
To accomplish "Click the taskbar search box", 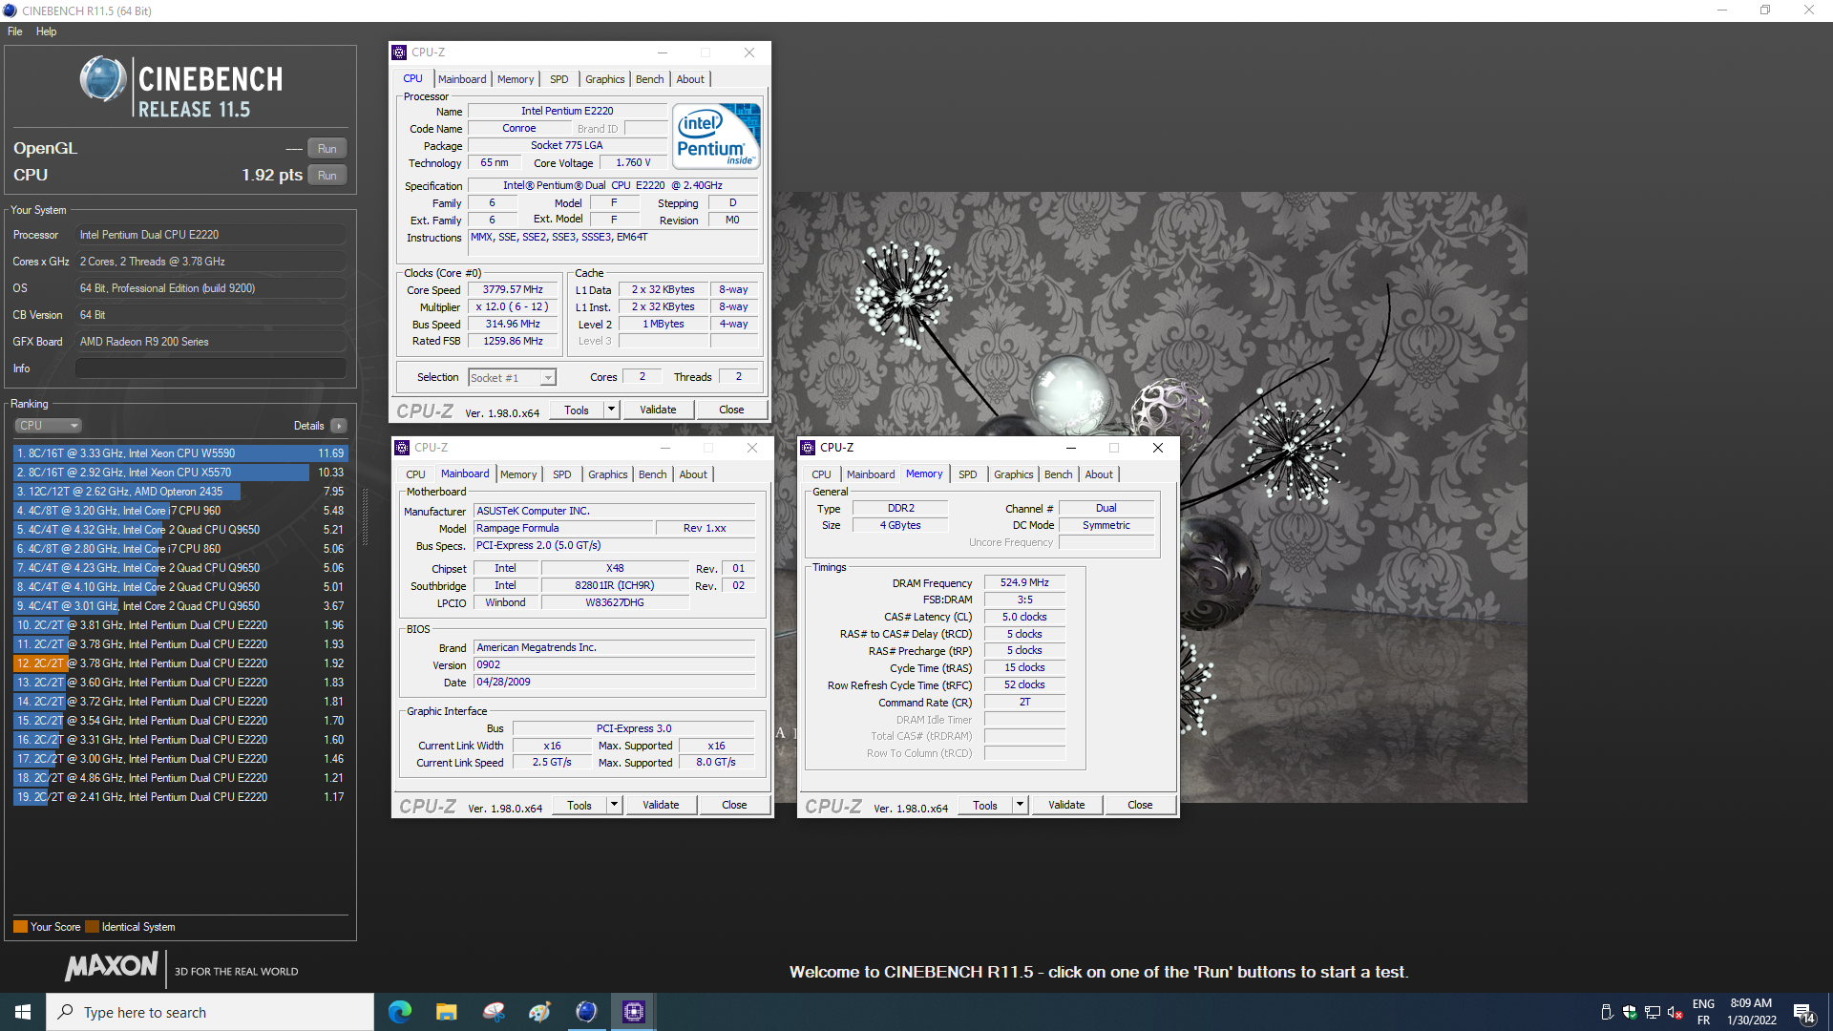I will pos(210,1012).
